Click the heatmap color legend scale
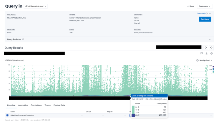 pos(213,70)
